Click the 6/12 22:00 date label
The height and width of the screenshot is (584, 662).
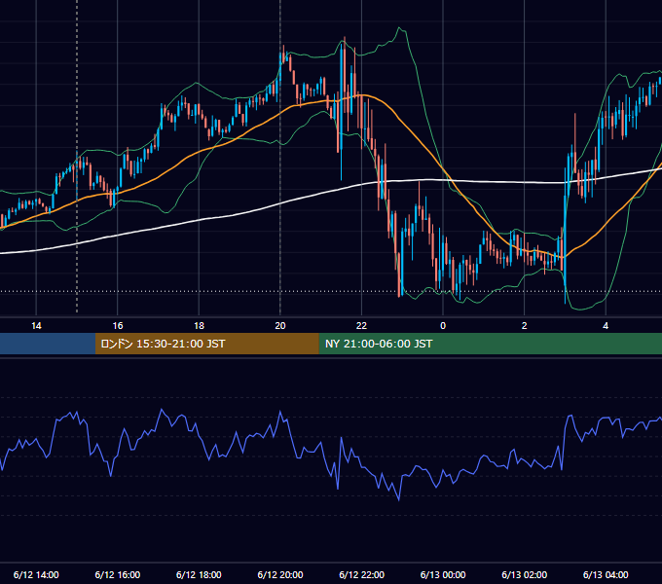point(362,574)
